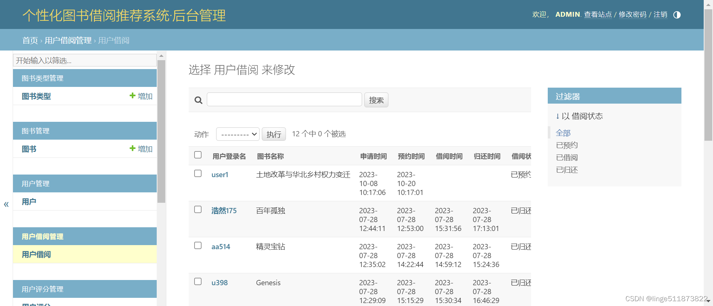This screenshot has width=713, height=306.
Task: Click the search magnifier icon
Action: coord(199,100)
